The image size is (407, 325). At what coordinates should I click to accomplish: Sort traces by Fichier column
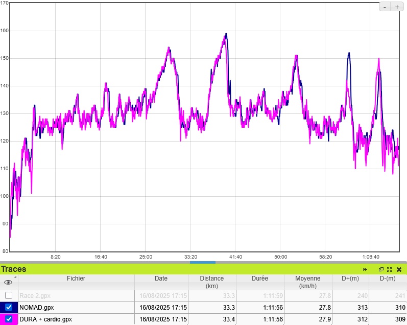pyautogui.click(x=76, y=278)
